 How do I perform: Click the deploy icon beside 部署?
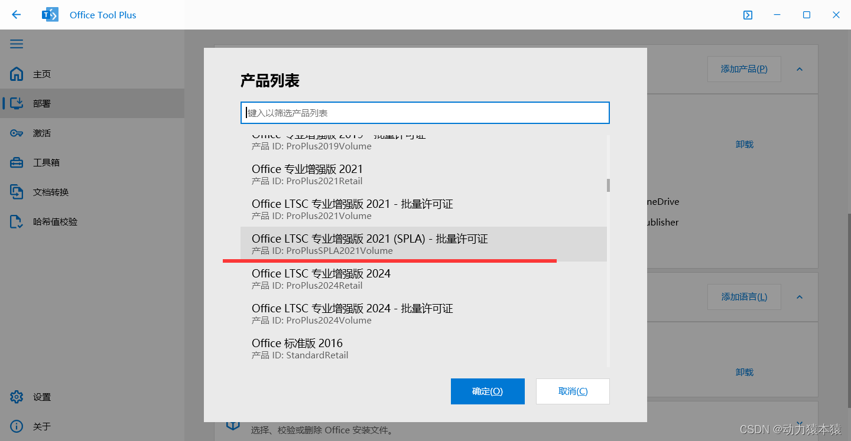17,103
